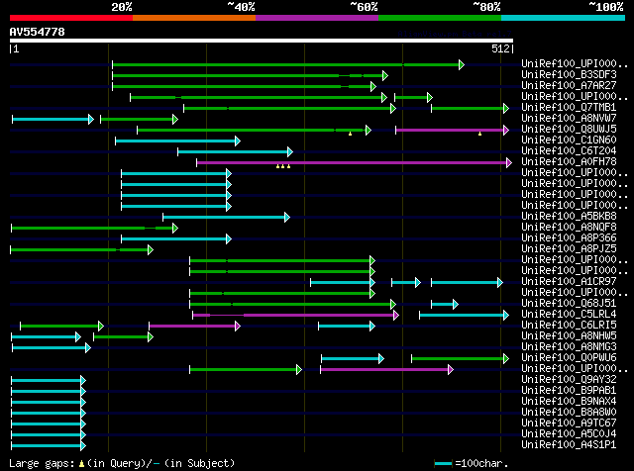Select the UniRef100_A5C0J4 label
The width and height of the screenshot is (634, 471).
click(569, 434)
